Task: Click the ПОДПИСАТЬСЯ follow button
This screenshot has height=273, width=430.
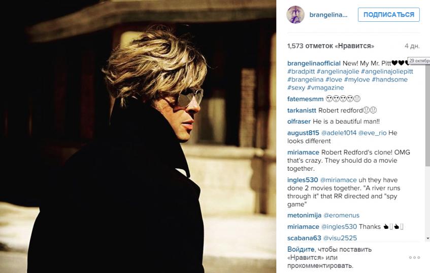Action: [x=388, y=15]
